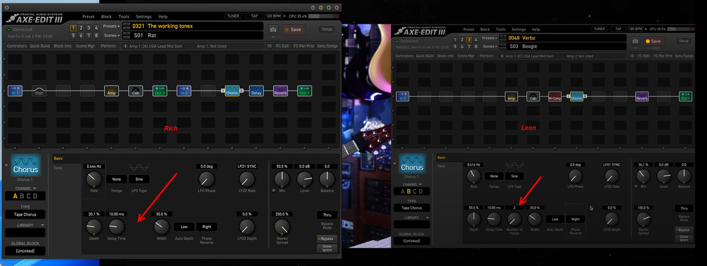Toggle Bypass in Leon window Chorus editor
707x266 pixels.
(683, 230)
